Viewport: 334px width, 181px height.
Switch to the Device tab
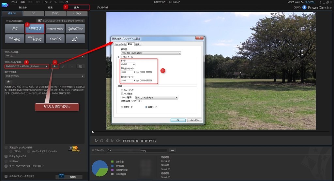tap(55, 13)
